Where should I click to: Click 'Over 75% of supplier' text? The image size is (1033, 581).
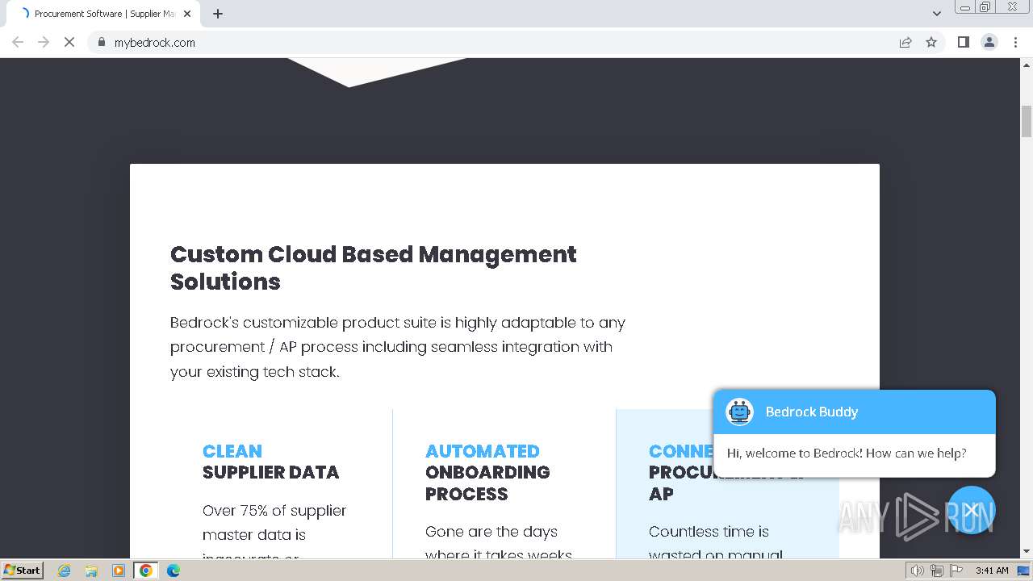[274, 510]
